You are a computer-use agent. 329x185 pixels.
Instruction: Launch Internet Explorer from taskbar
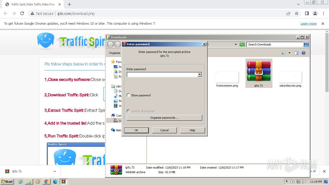coord(20,182)
